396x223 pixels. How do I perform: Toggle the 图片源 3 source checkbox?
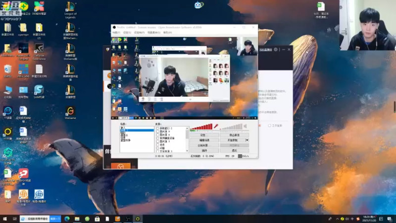[157, 141]
